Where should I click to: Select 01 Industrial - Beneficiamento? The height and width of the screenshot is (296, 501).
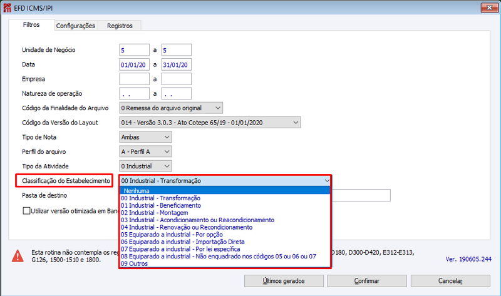coord(225,205)
